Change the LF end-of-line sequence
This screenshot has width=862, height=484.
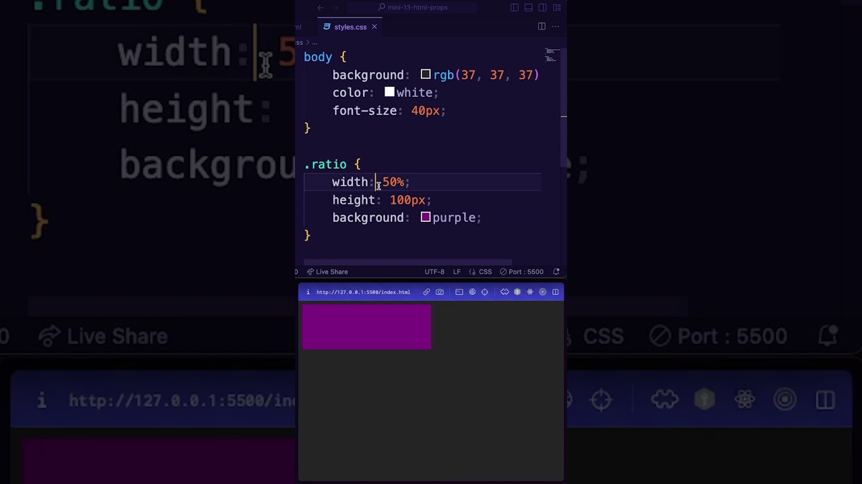(457, 272)
